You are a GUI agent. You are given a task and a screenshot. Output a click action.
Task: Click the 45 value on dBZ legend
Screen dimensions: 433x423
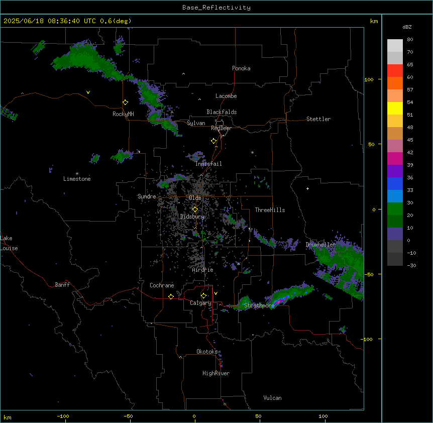(410, 140)
